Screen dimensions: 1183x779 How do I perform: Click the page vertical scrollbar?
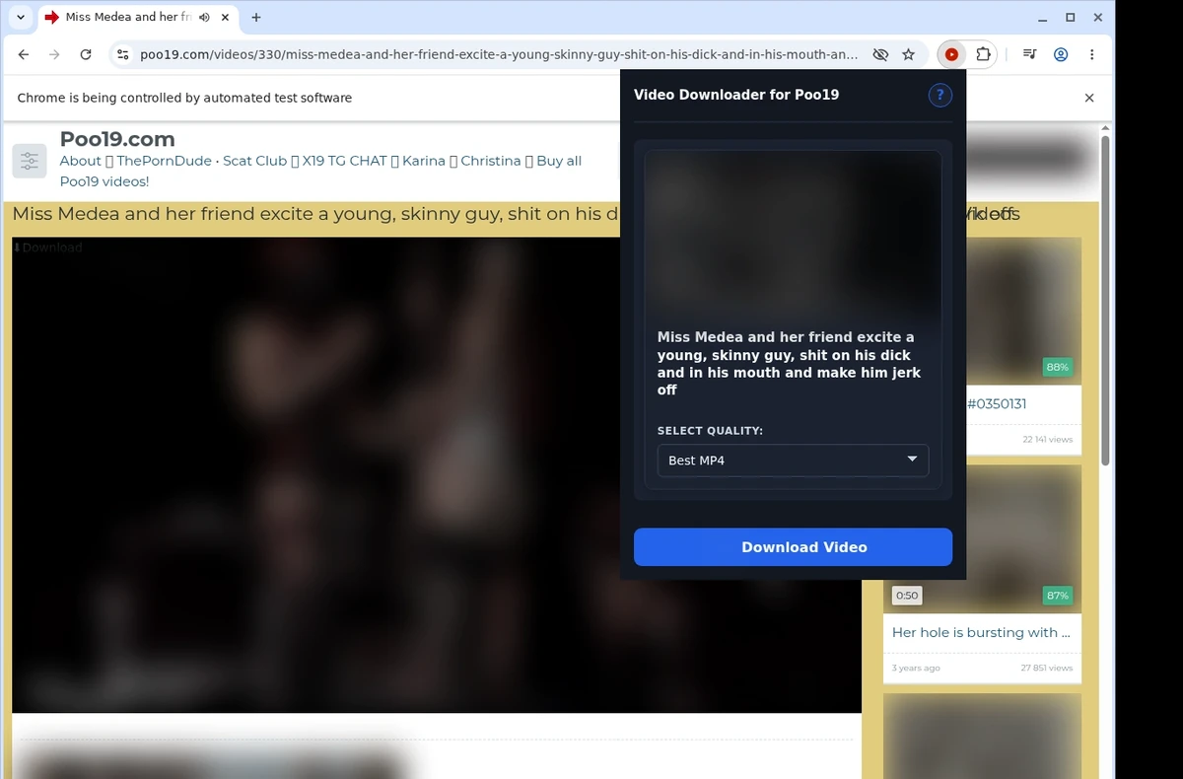coord(1105,301)
